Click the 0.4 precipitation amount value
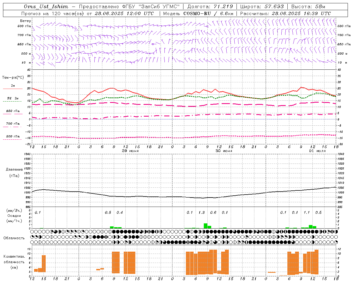This screenshot has width=352, height=281. 120,213
